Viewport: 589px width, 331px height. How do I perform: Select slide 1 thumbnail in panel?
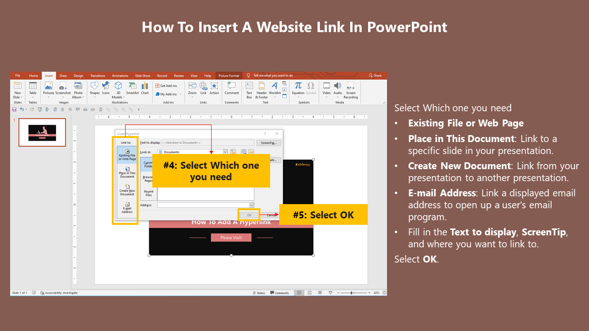[x=42, y=132]
